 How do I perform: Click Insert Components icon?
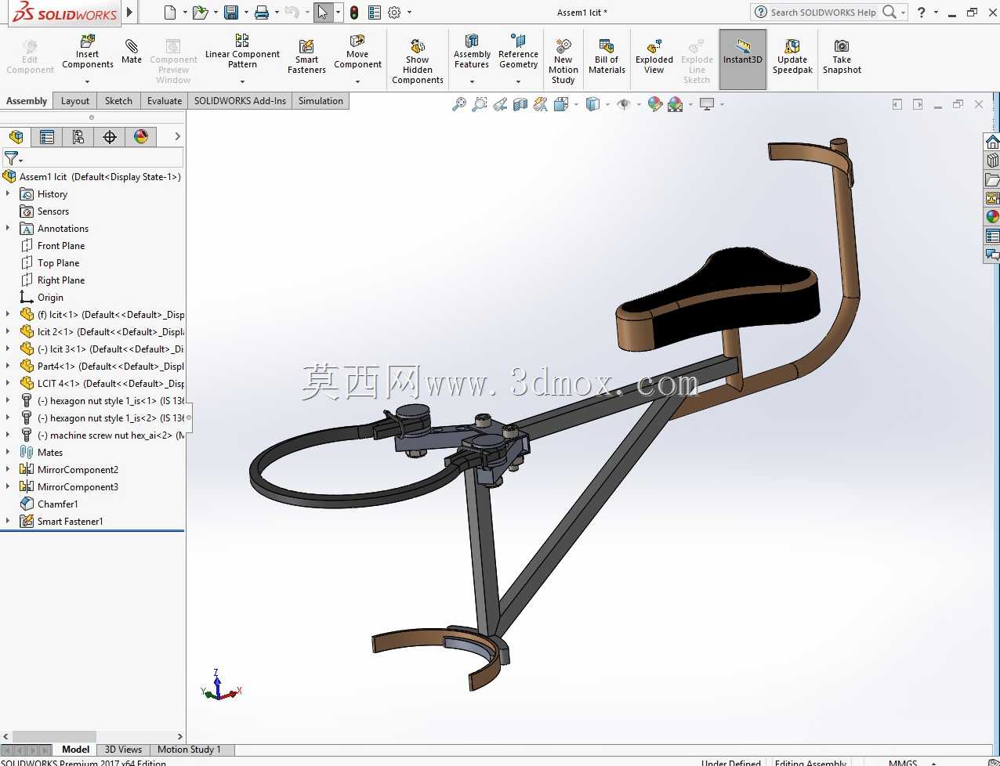(x=88, y=41)
